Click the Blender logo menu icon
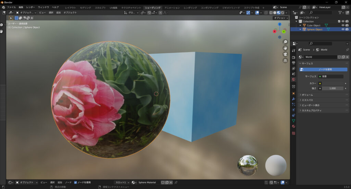The width and height of the screenshot is (351, 189). coord(3,8)
